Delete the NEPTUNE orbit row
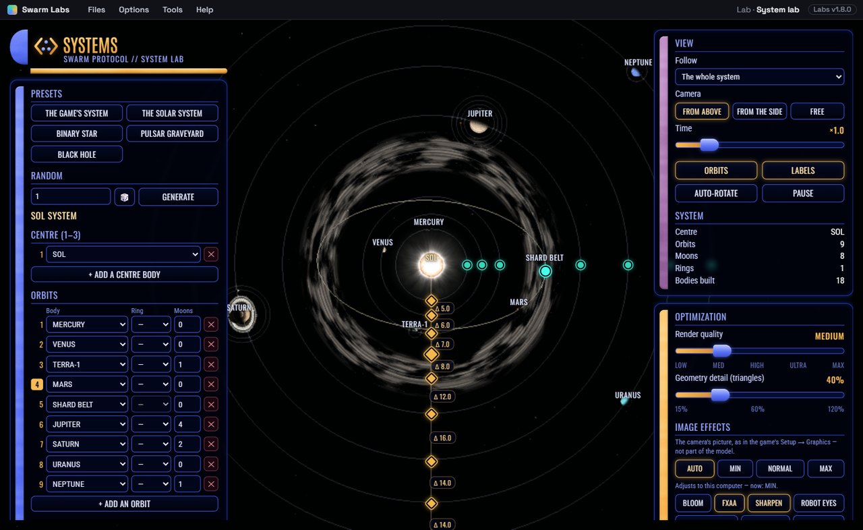The width and height of the screenshot is (863, 530). click(x=211, y=484)
